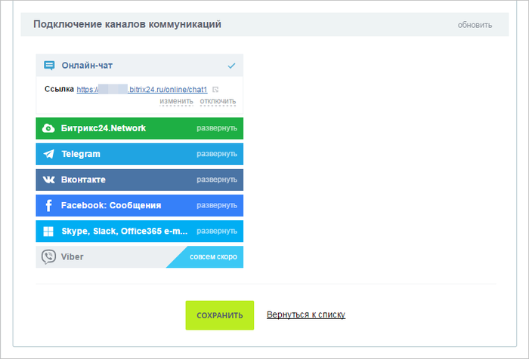This screenshot has width=529, height=359.
Task: Select the Telegram channel title text
Action: point(81,155)
